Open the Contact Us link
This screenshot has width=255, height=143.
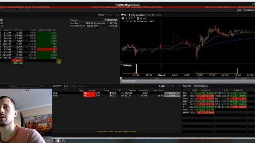pos(249,10)
